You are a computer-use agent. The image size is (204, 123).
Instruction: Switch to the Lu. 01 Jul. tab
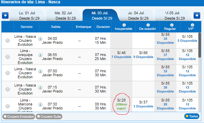pyautogui.click(x=27, y=15)
